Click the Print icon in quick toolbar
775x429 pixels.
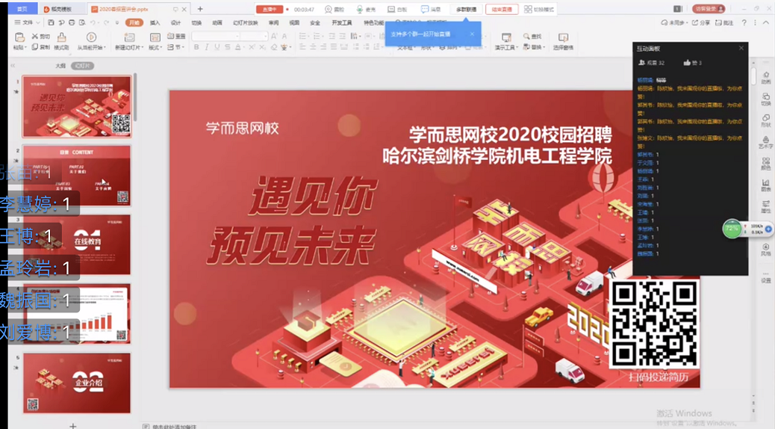tap(72, 22)
